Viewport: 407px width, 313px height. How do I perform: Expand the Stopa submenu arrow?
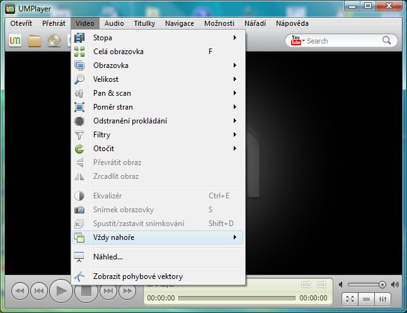point(234,38)
